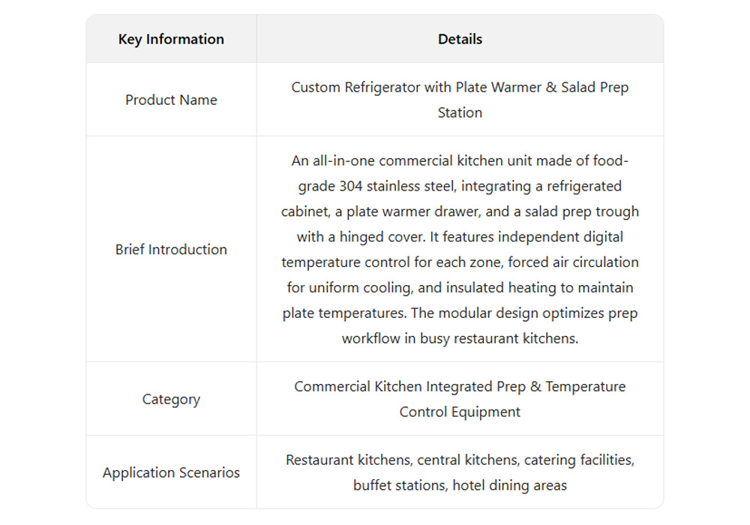Click the word "Station" in product name
Viewport: 750px width, 525px height.
click(x=460, y=112)
